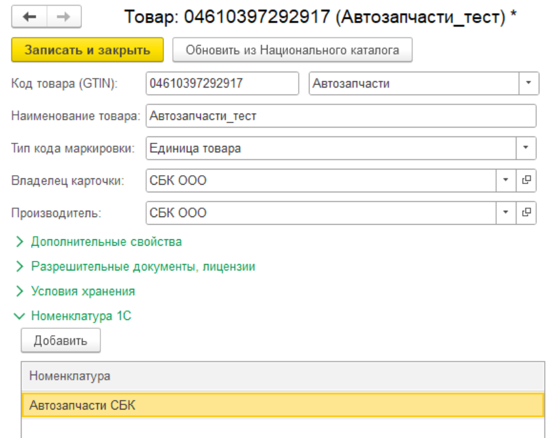Viewport: 556px width, 438px height.
Task: Expand the Условия хранения section
Action: (83, 291)
